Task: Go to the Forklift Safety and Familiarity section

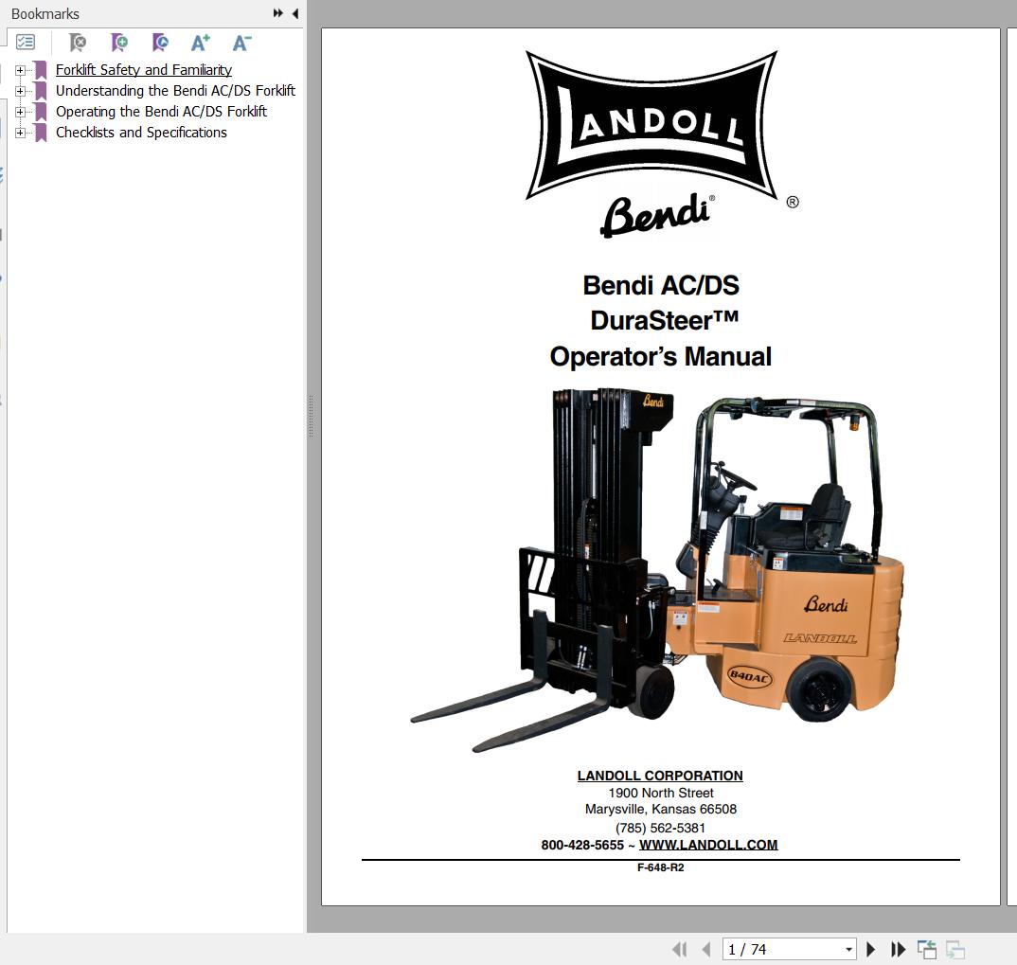Action: (143, 69)
